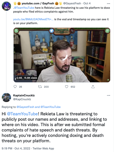Play the embedded Rekieta Law video
The image size is (114, 152).
pos(62,55)
